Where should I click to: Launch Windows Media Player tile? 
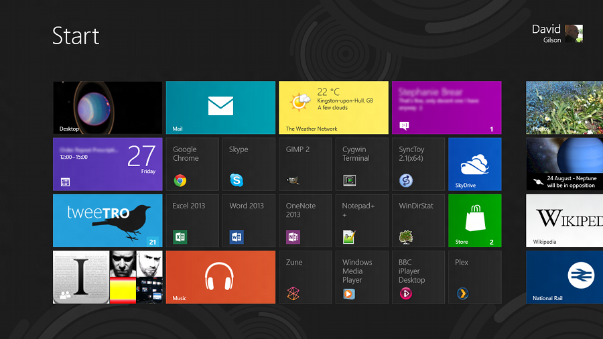point(362,277)
